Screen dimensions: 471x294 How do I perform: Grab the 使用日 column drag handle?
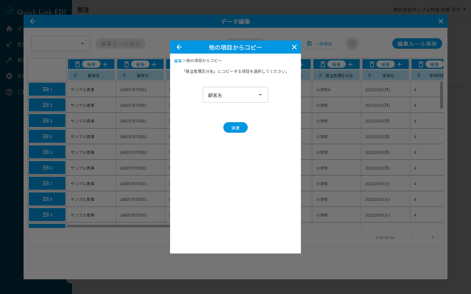(370, 75)
